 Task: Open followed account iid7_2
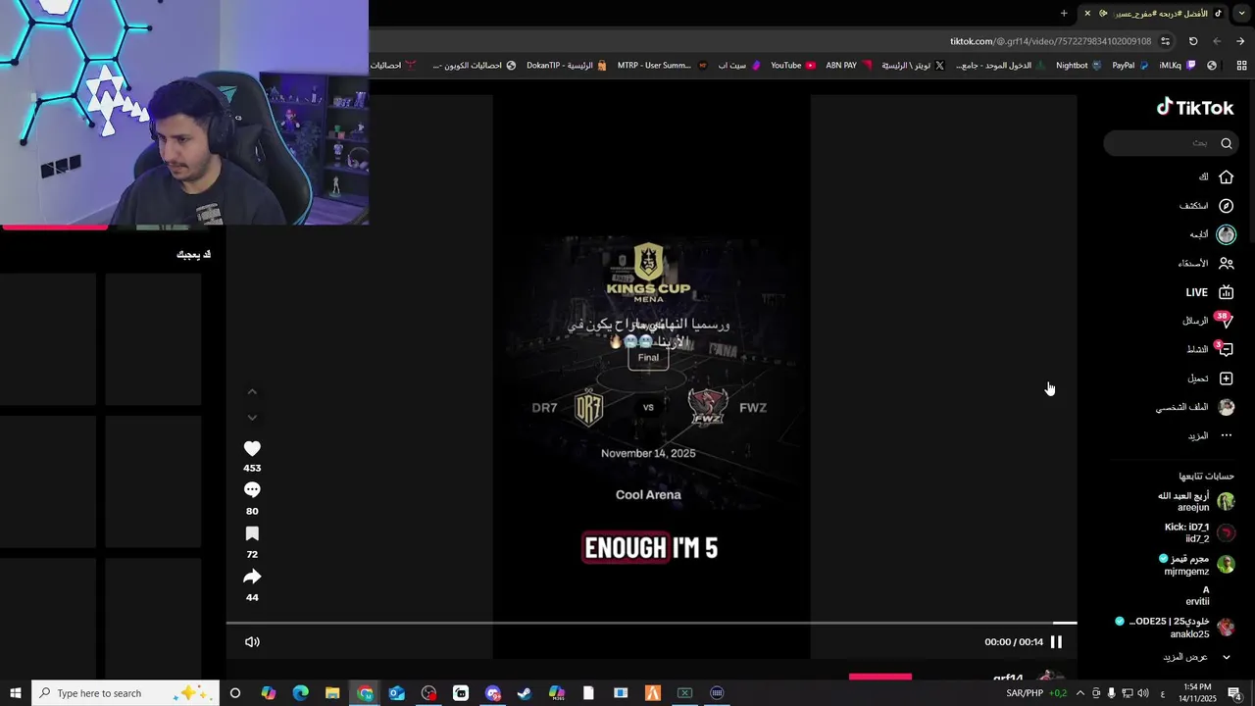pos(1199,533)
